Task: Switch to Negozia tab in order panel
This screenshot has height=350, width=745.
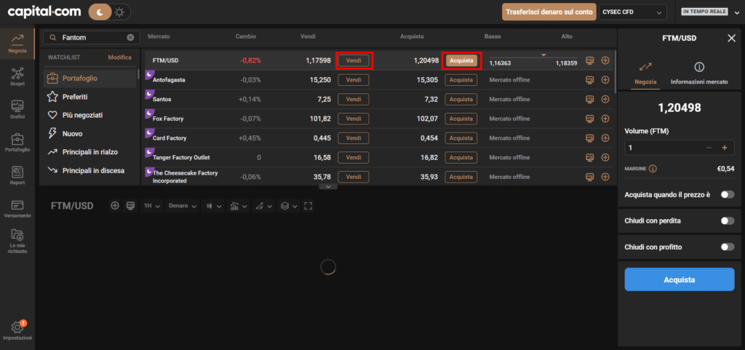Action: [646, 74]
